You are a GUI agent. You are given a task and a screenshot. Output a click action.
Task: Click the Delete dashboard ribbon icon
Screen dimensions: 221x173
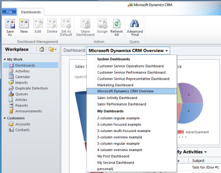coord(52,24)
